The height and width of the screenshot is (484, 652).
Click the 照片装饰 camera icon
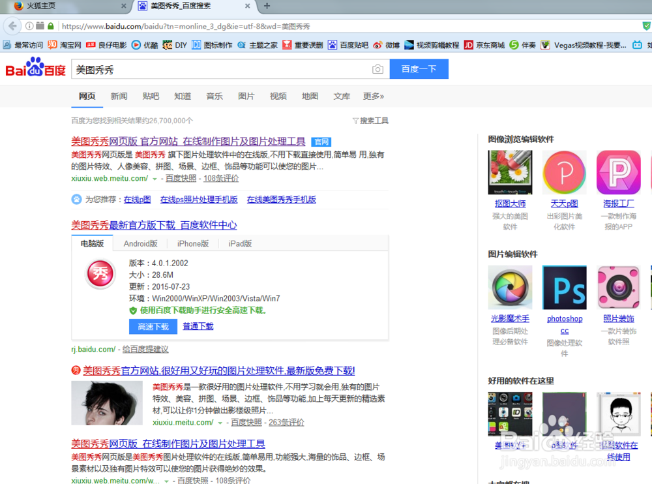click(x=618, y=288)
